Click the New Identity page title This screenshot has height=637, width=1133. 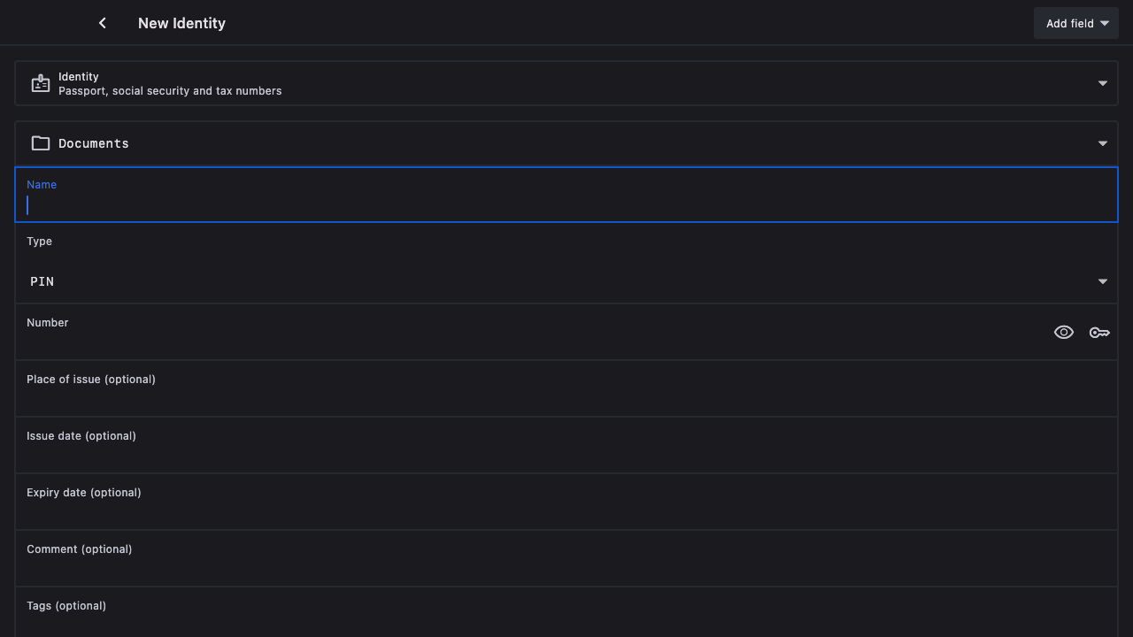[181, 23]
